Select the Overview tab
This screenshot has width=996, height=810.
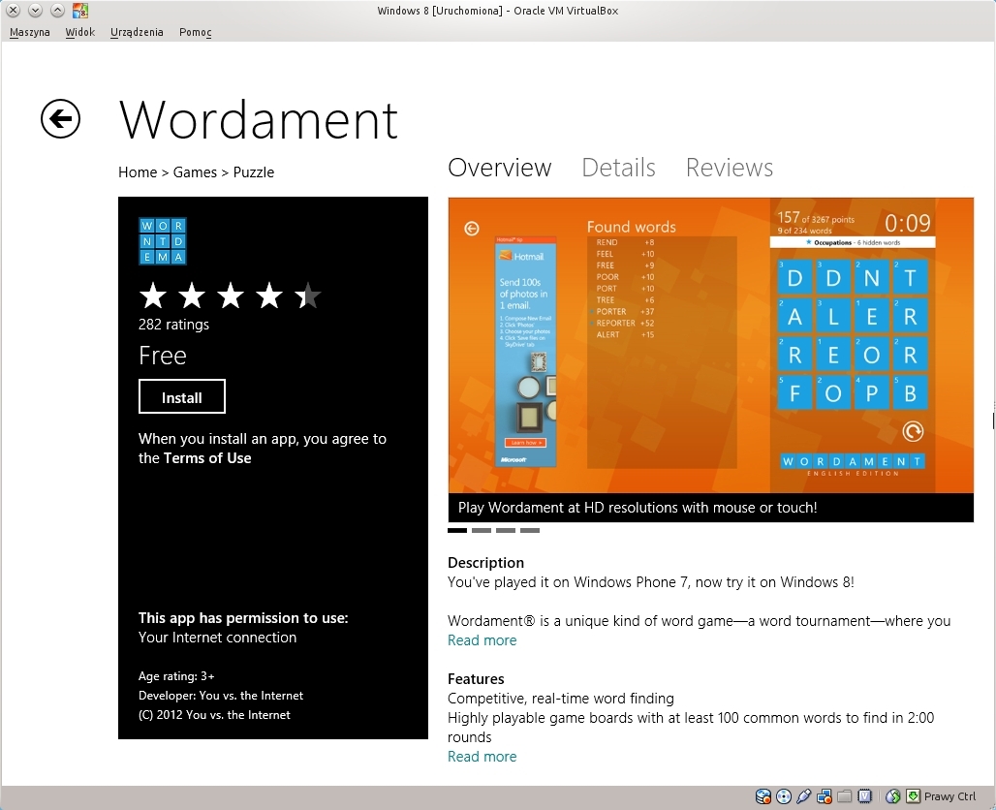pyautogui.click(x=500, y=168)
